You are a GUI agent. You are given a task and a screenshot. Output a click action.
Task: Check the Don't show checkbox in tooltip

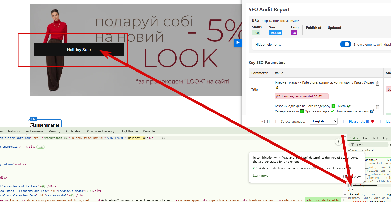tap(342, 176)
